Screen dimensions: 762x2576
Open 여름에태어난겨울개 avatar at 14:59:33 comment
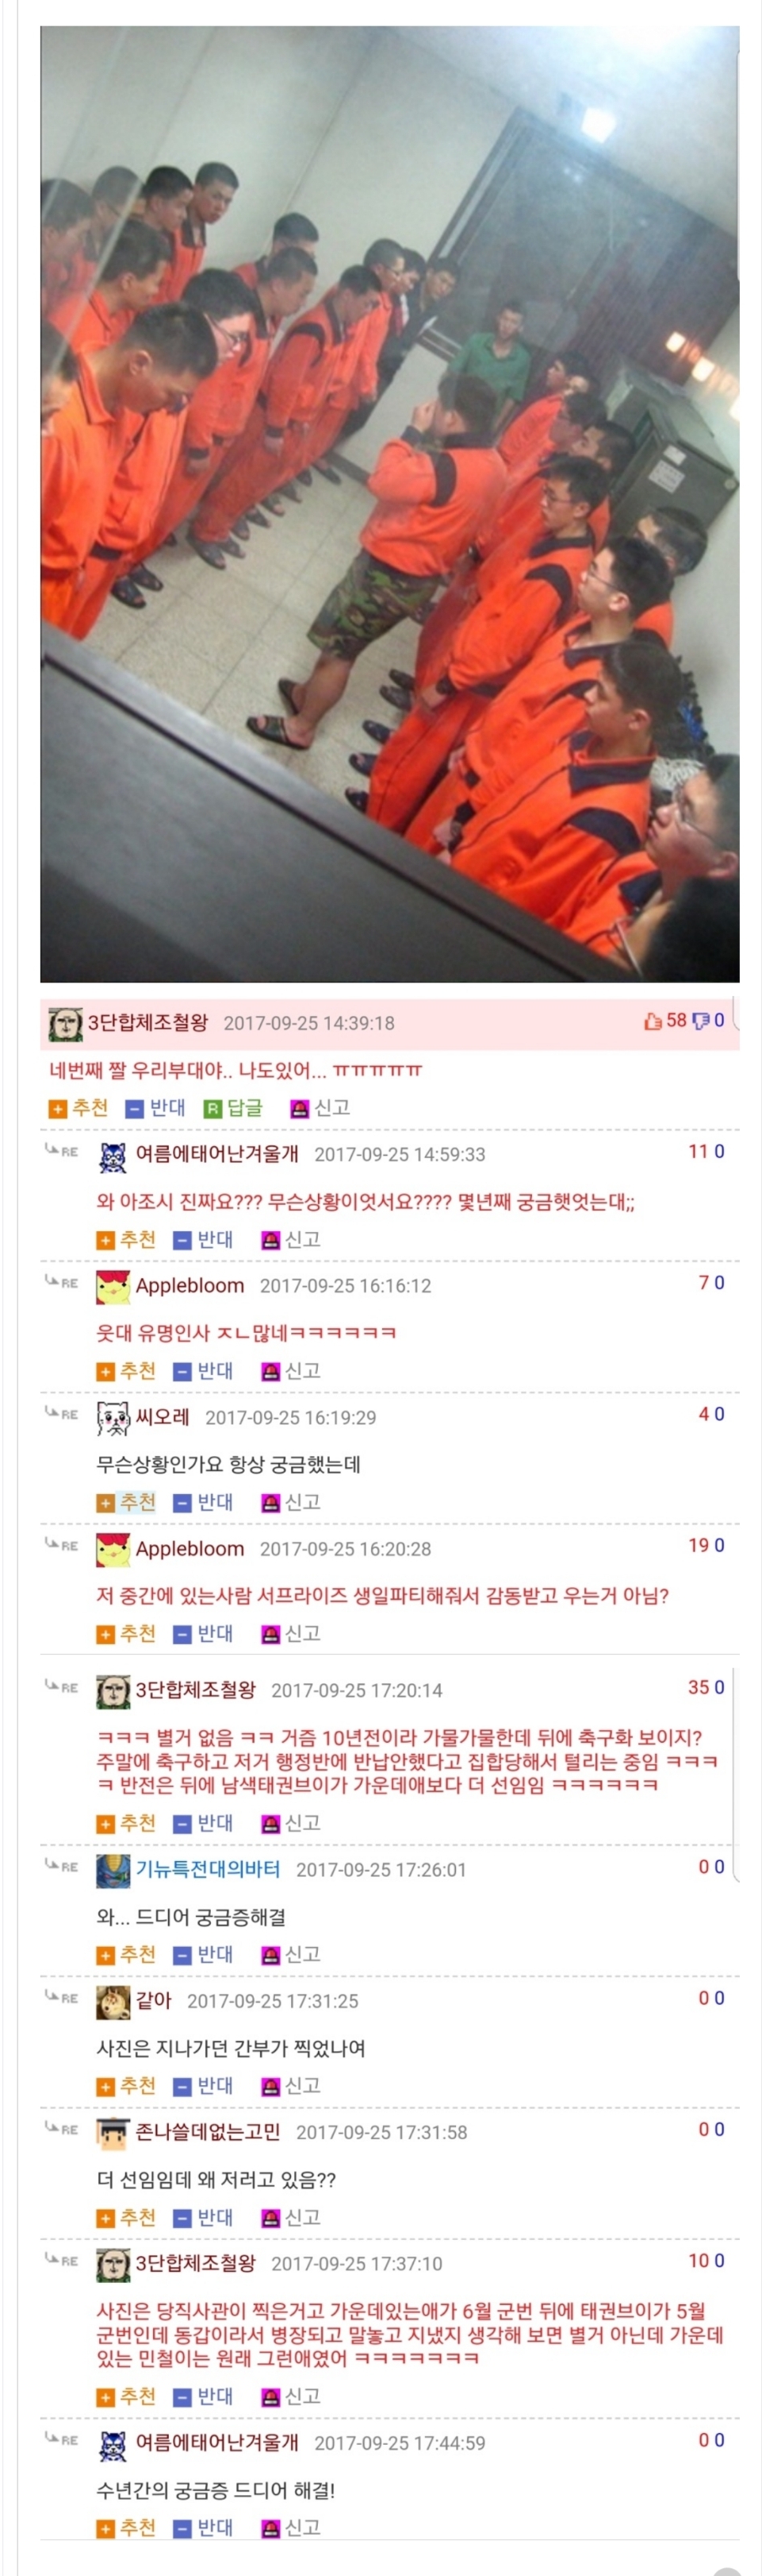coord(113,1155)
